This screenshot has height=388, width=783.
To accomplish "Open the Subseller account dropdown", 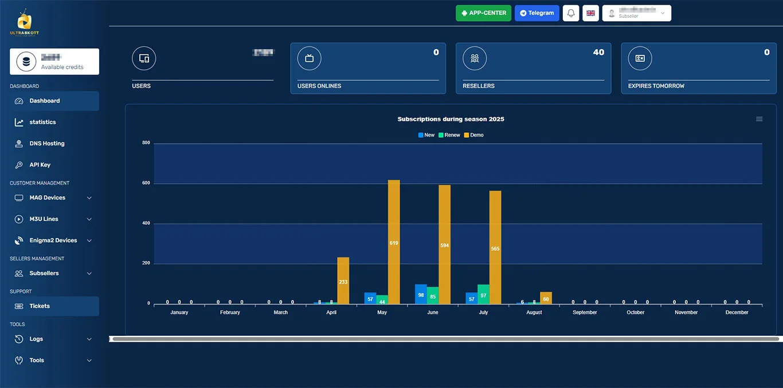I will click(x=636, y=13).
